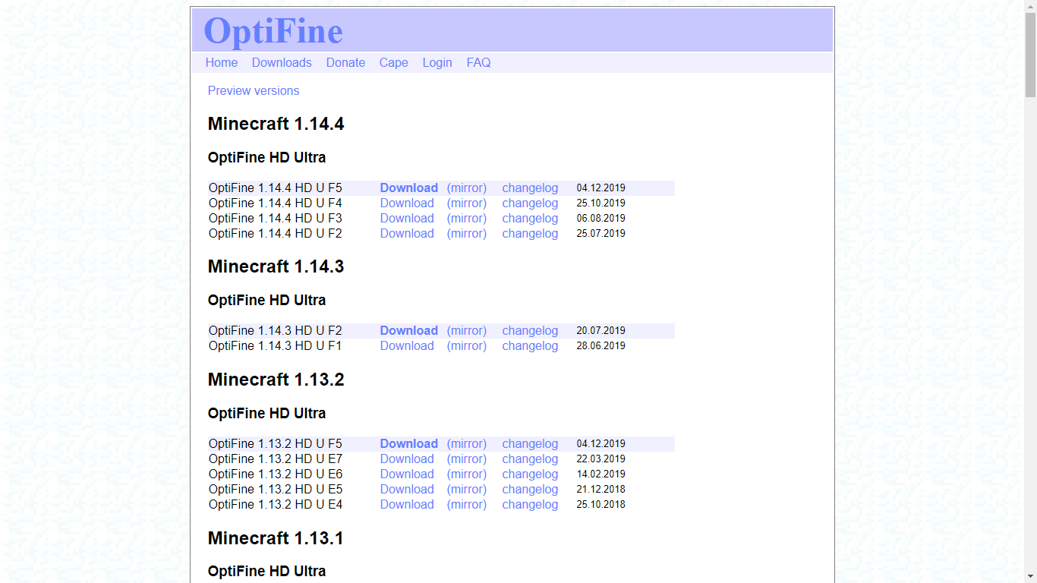This screenshot has width=1037, height=583.
Task: Open mirror for 1.13.2 HD U E5
Action: click(467, 490)
